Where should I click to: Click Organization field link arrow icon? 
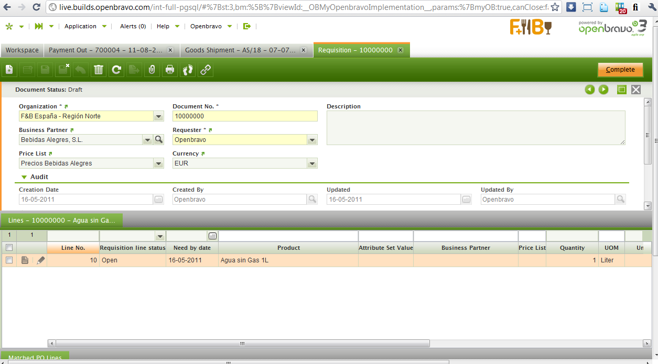point(66,106)
